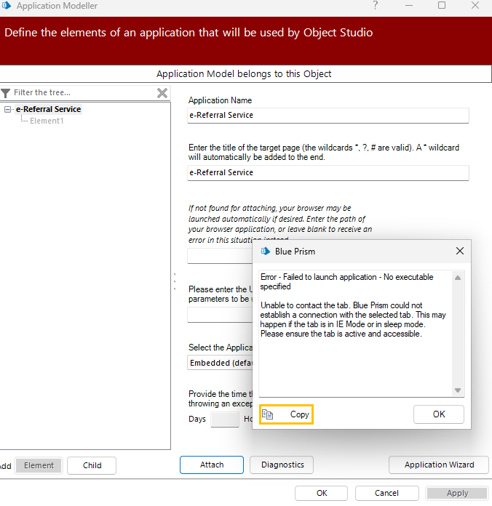The image size is (492, 506).
Task: Select Element1 in the tree
Action: [47, 121]
